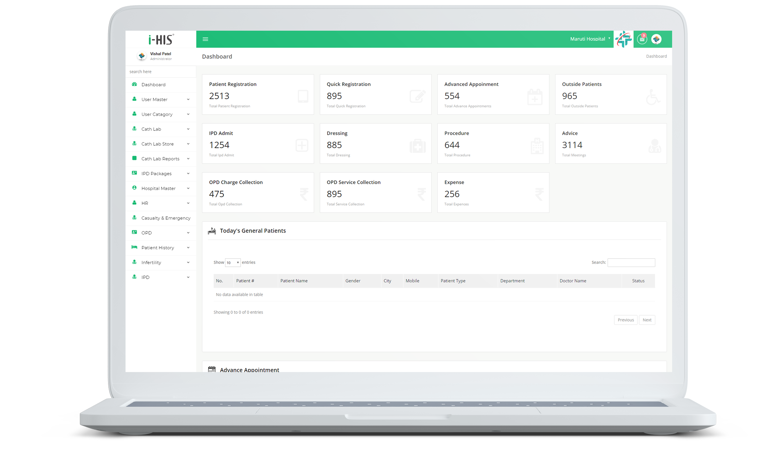Click the Next pagination button
The width and height of the screenshot is (782, 459).
pyautogui.click(x=647, y=320)
